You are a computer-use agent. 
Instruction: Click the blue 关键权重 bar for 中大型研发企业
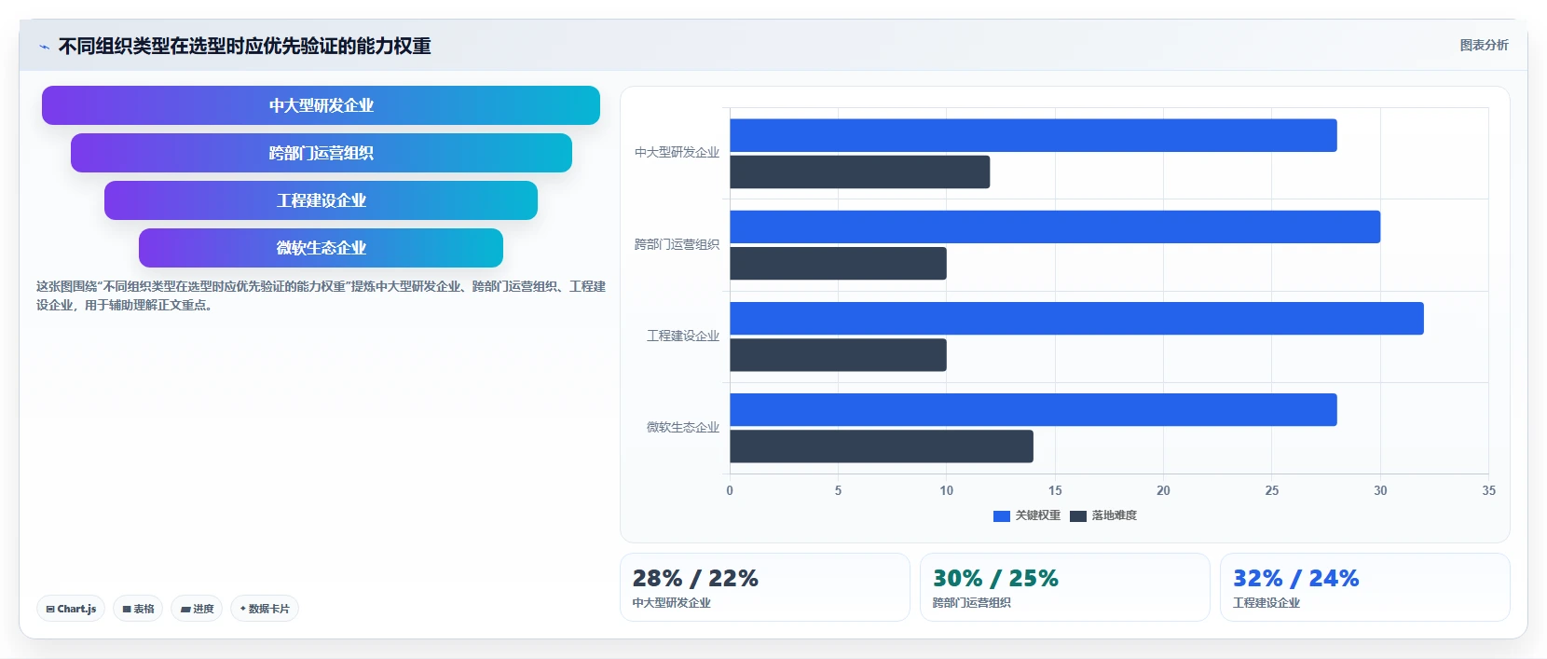click(1034, 135)
